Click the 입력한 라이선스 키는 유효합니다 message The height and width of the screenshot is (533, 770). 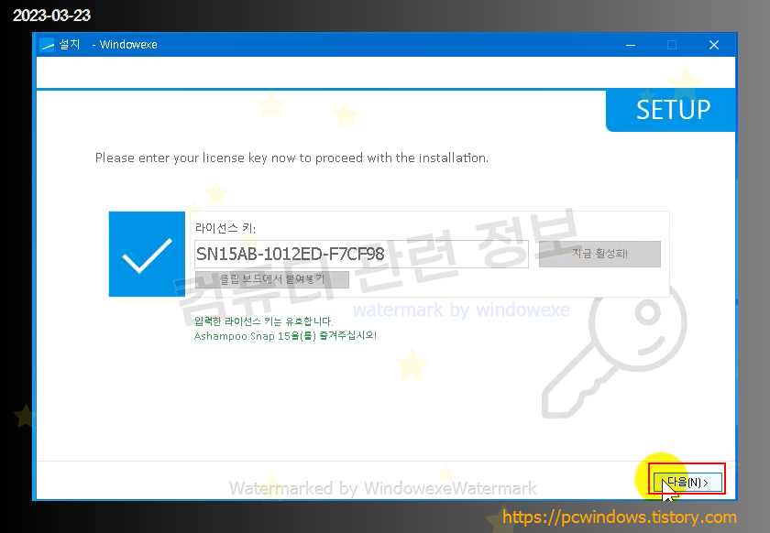264,321
